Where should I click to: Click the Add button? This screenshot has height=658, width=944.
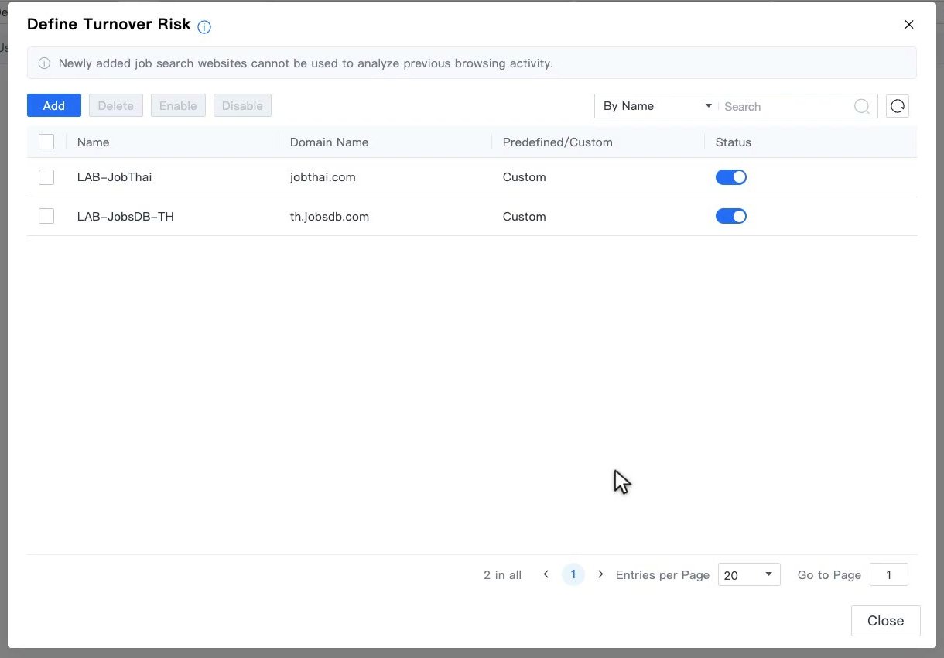click(x=54, y=106)
